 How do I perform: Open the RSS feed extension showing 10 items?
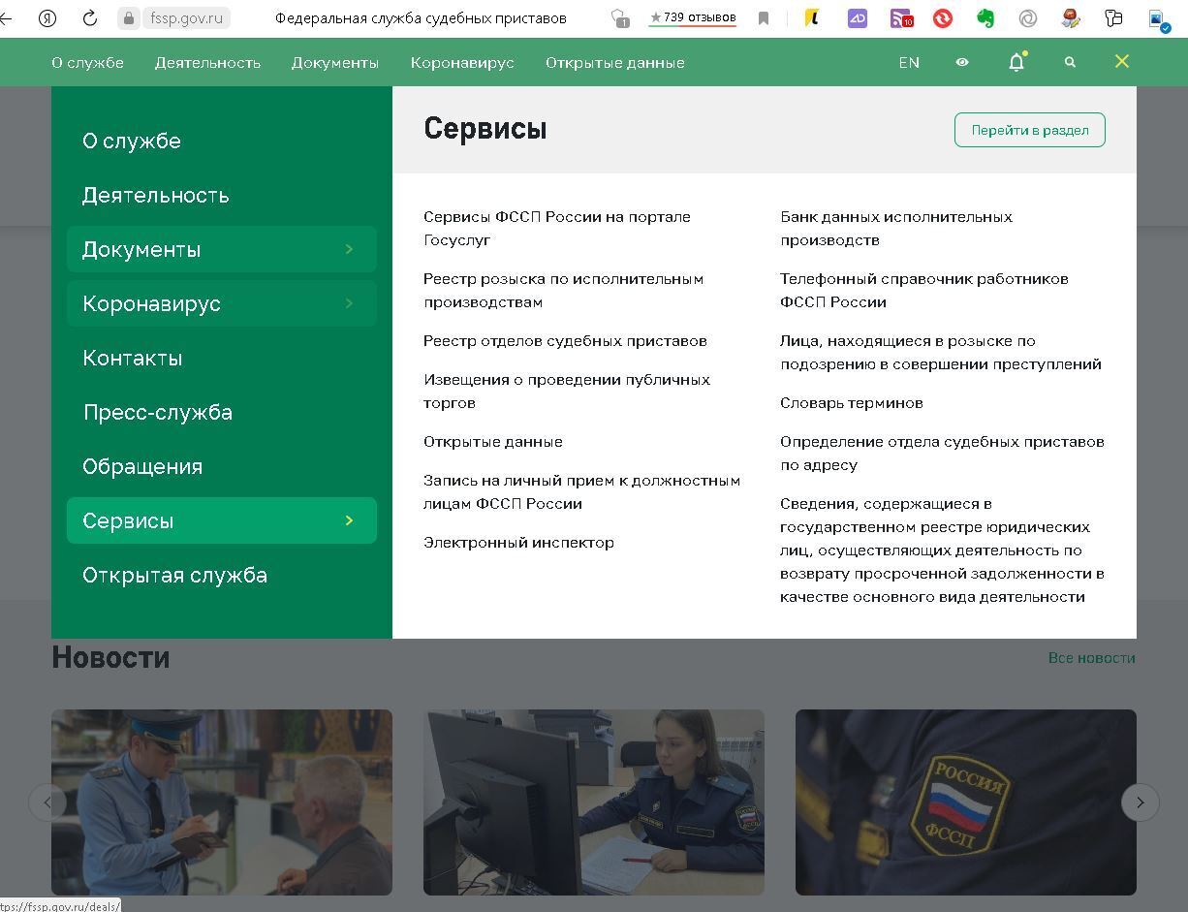901,17
